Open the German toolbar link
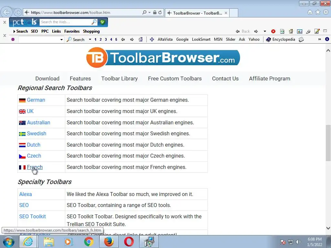This screenshot has width=331, height=248. pyautogui.click(x=36, y=100)
